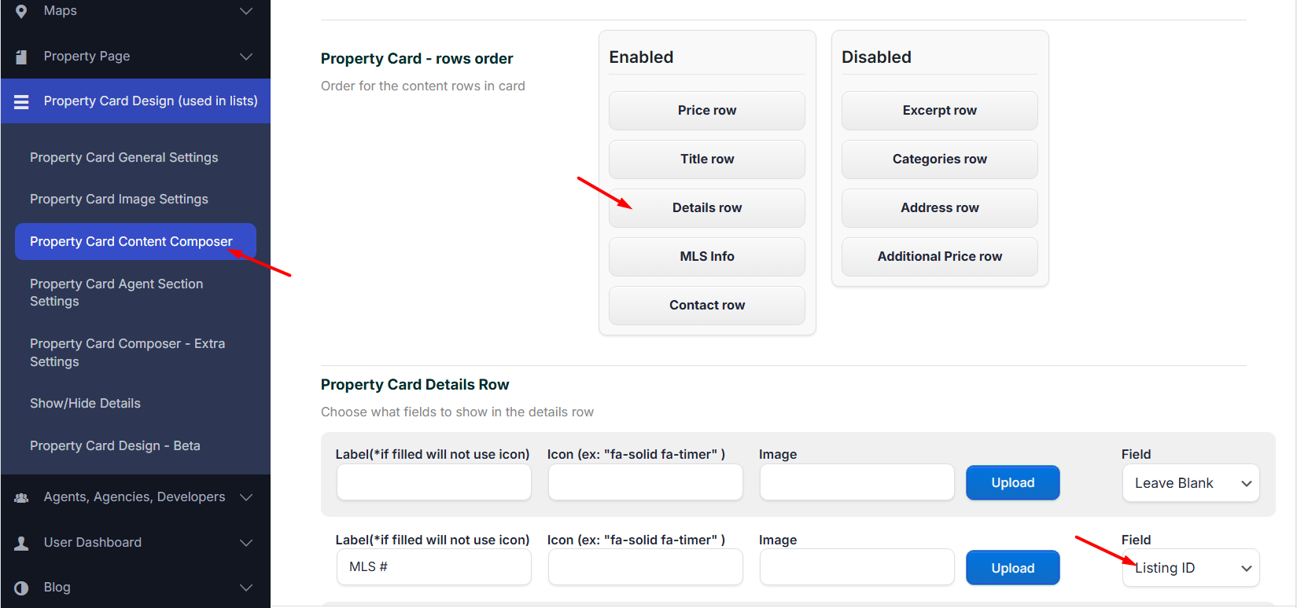Click the User Dashboard person icon
Viewport: 1297px width, 608px height.
[x=21, y=543]
